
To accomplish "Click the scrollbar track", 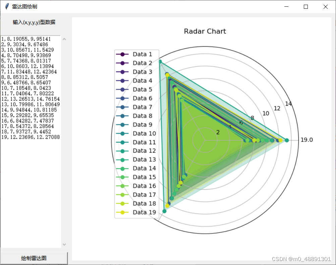I will click(x=64, y=141).
